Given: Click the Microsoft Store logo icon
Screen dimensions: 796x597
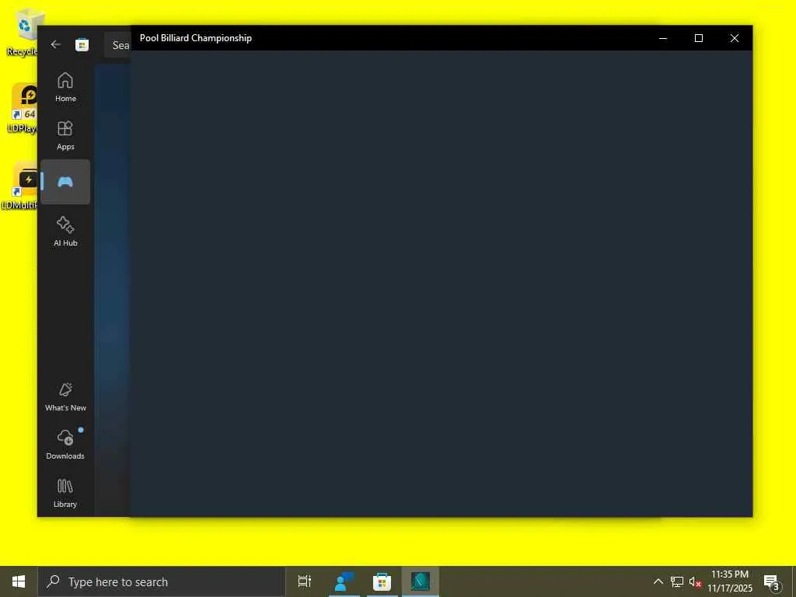Looking at the screenshot, I should tap(82, 44).
